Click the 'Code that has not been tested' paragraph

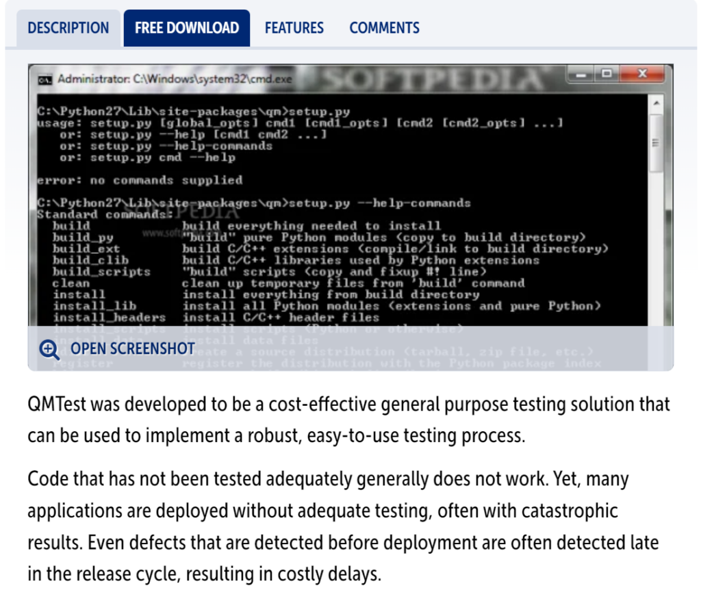[342, 526]
